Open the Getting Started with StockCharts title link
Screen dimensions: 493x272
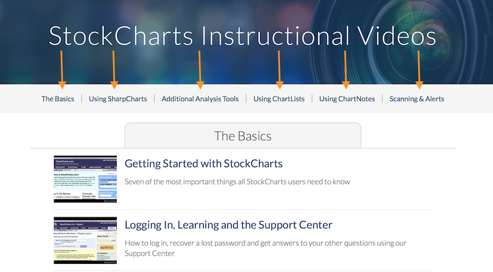point(204,163)
